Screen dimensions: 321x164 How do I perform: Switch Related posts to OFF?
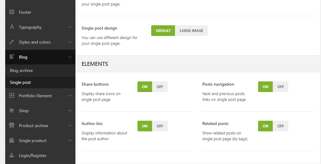click(280, 126)
